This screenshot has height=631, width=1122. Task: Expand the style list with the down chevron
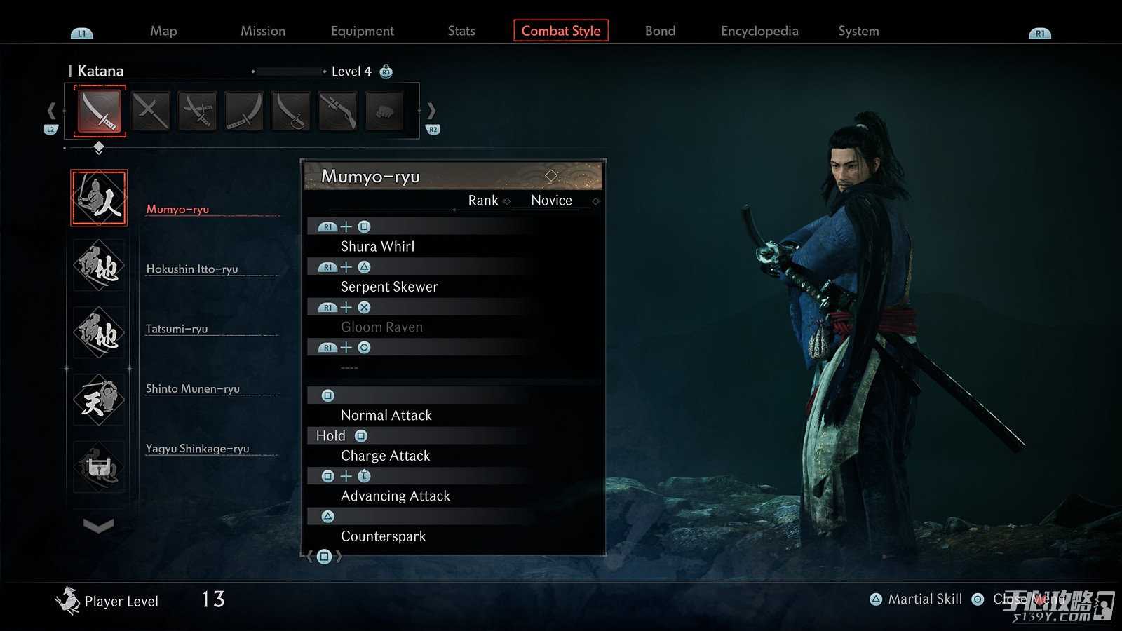99,525
